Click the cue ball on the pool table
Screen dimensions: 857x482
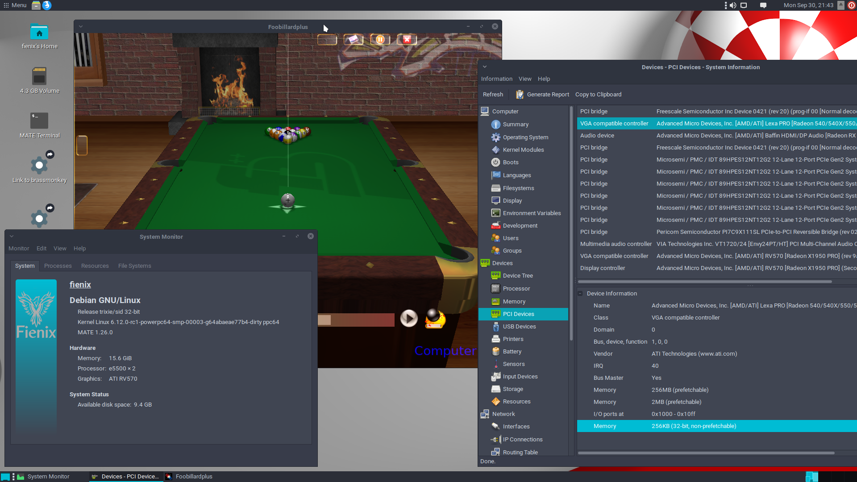tap(288, 199)
